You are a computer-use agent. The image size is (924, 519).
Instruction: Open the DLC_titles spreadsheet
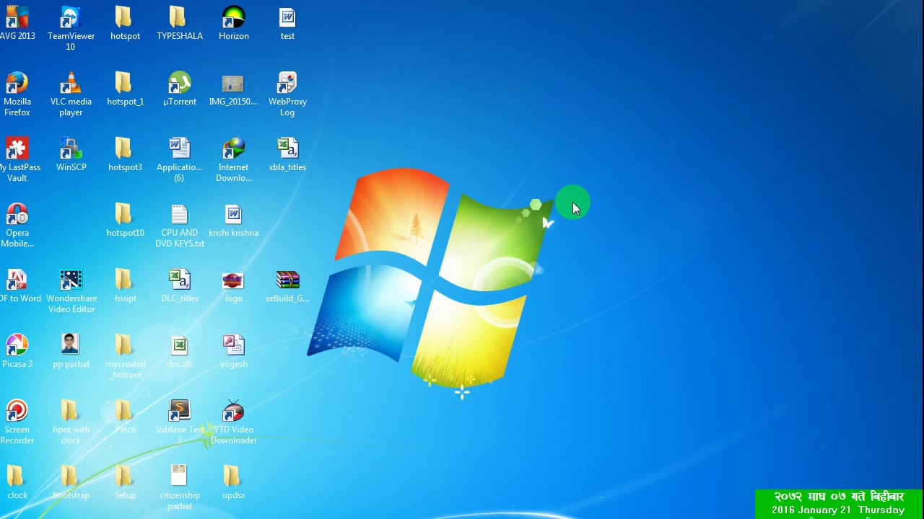click(x=179, y=285)
